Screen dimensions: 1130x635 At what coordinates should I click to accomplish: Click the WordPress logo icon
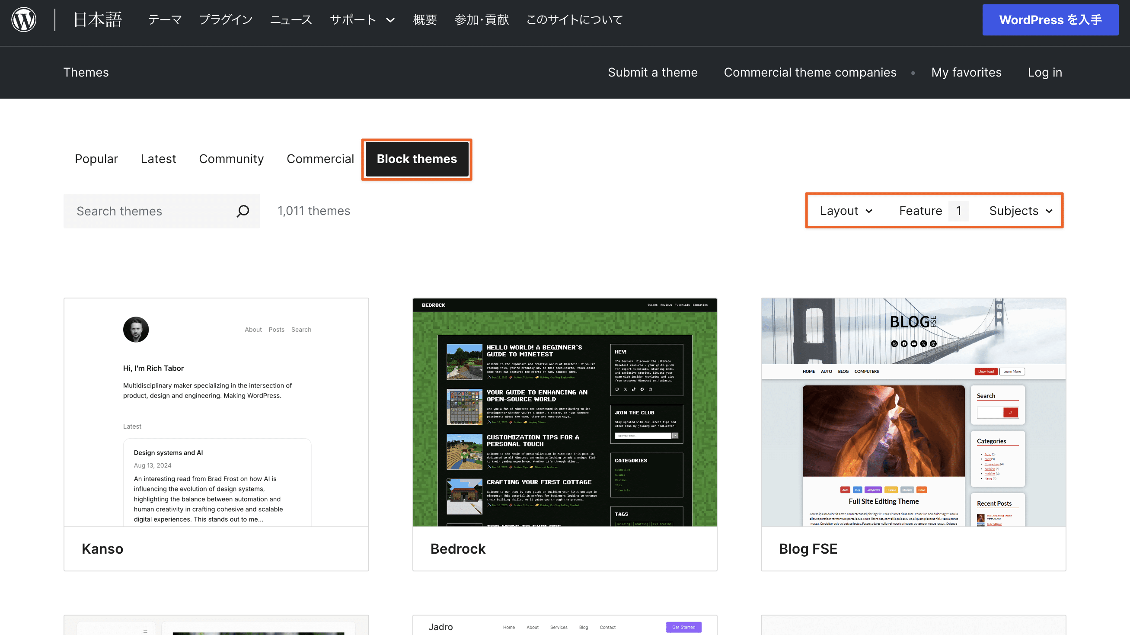[x=24, y=20]
